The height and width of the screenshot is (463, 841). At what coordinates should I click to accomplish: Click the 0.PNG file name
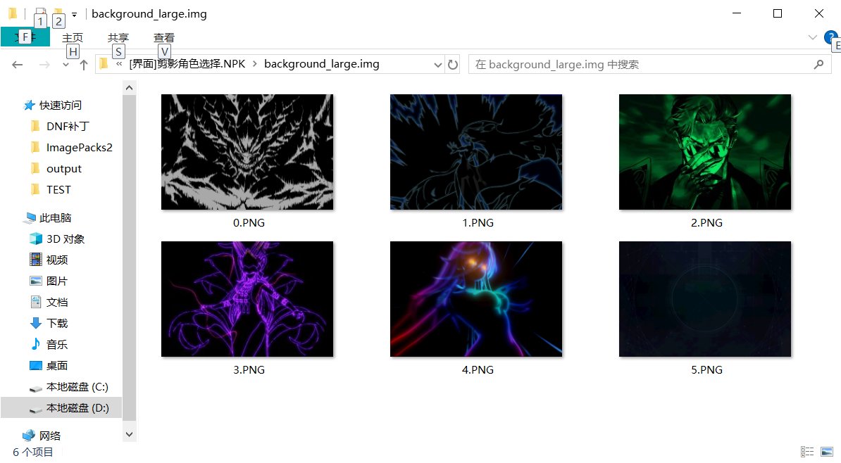(x=249, y=222)
